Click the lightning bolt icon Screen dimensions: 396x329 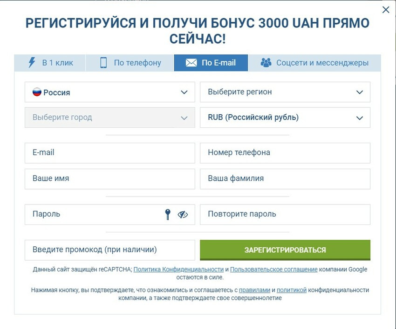pyautogui.click(x=32, y=62)
